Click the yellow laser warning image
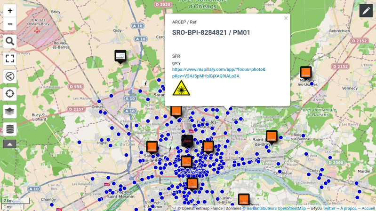Image resolution: width=376 pixels, height=211 pixels. 181,88
